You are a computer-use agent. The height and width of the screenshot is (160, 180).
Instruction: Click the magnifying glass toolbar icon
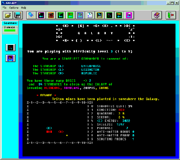tap(31, 15)
